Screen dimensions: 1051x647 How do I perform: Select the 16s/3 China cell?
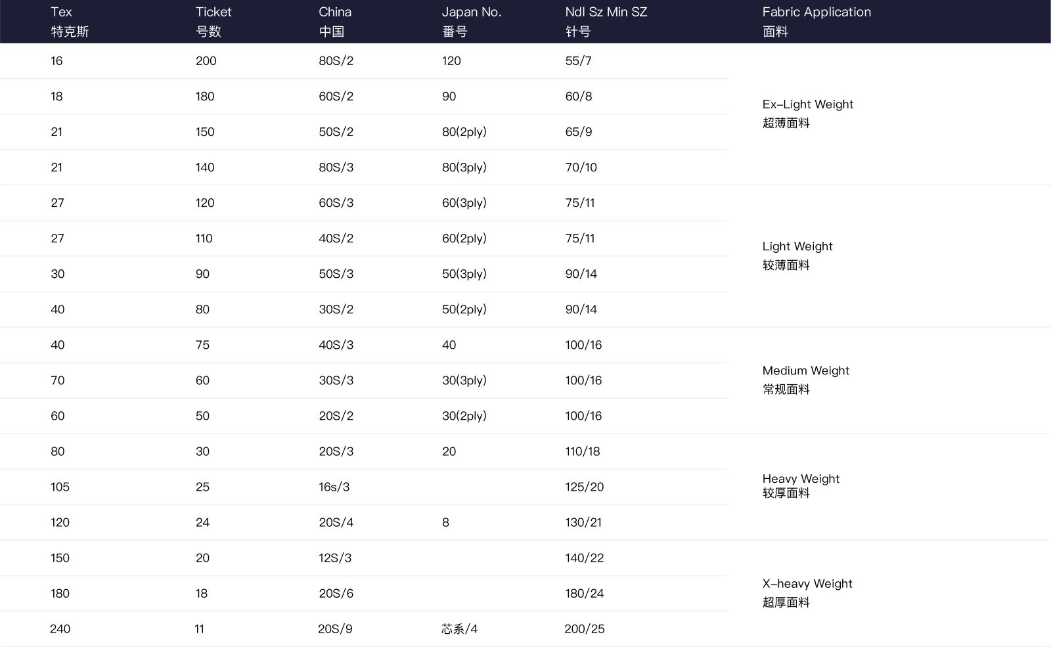point(334,487)
